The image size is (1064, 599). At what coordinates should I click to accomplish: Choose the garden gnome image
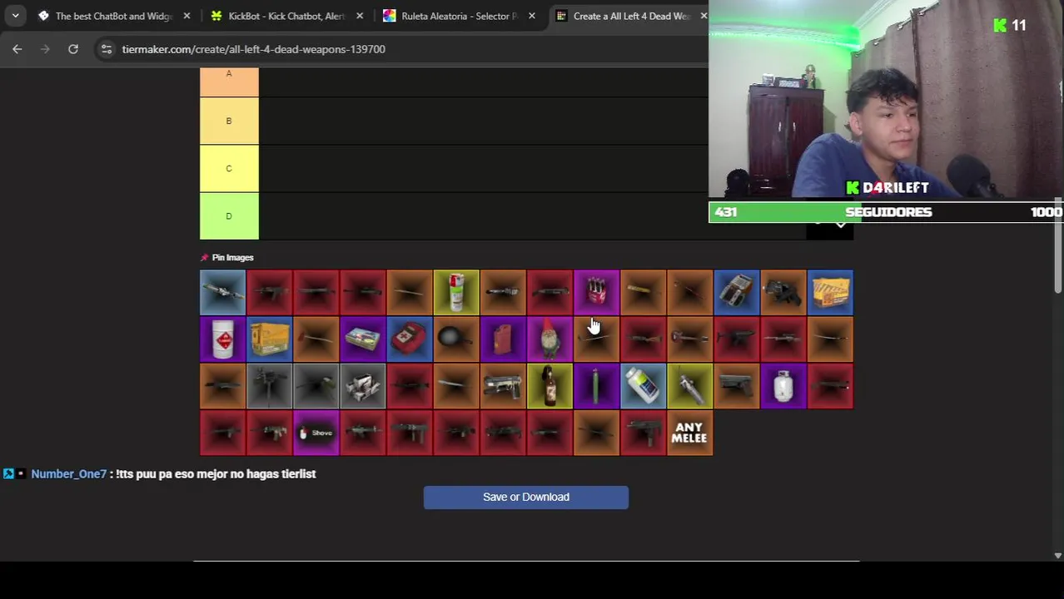tap(549, 339)
